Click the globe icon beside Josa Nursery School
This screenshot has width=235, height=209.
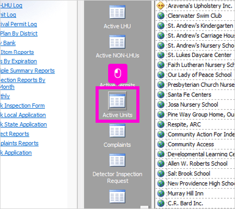point(161,104)
